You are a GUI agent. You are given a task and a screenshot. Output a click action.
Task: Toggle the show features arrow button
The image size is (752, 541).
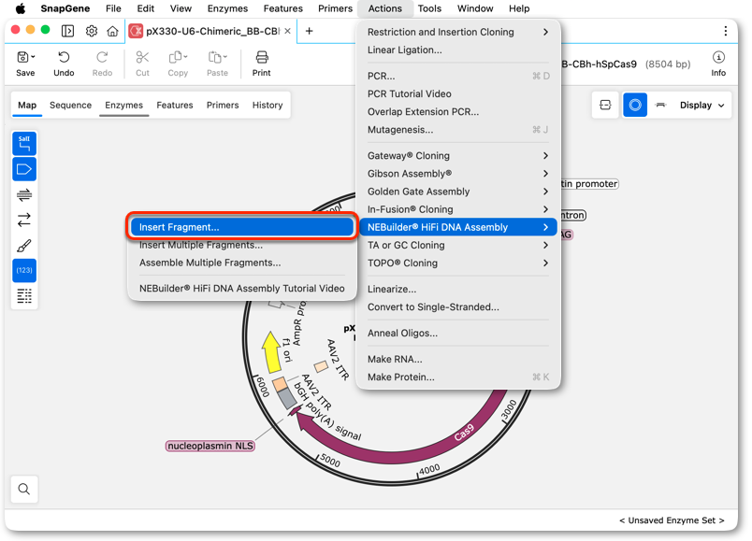(x=24, y=169)
